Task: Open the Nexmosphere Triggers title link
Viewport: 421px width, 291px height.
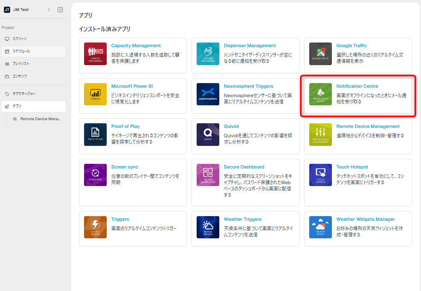Action: tap(248, 86)
